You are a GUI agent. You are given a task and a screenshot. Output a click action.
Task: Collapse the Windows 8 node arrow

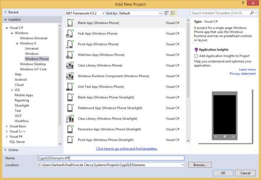pyautogui.click(x=17, y=43)
